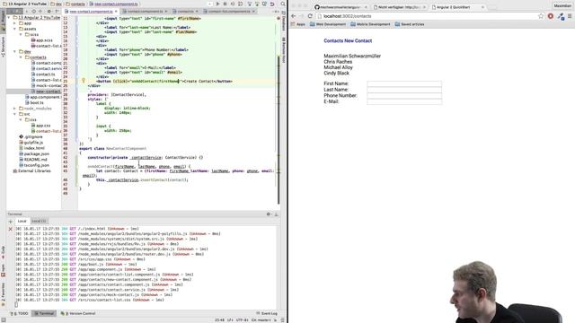Viewport: 575px width, 323px height.
Task: Close the new-contact.component.ts editor tab
Action: click(115, 12)
